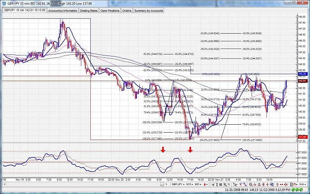Screen dimensions: 310x194
Task: Click the last green connection status icon
Action: coord(301,190)
